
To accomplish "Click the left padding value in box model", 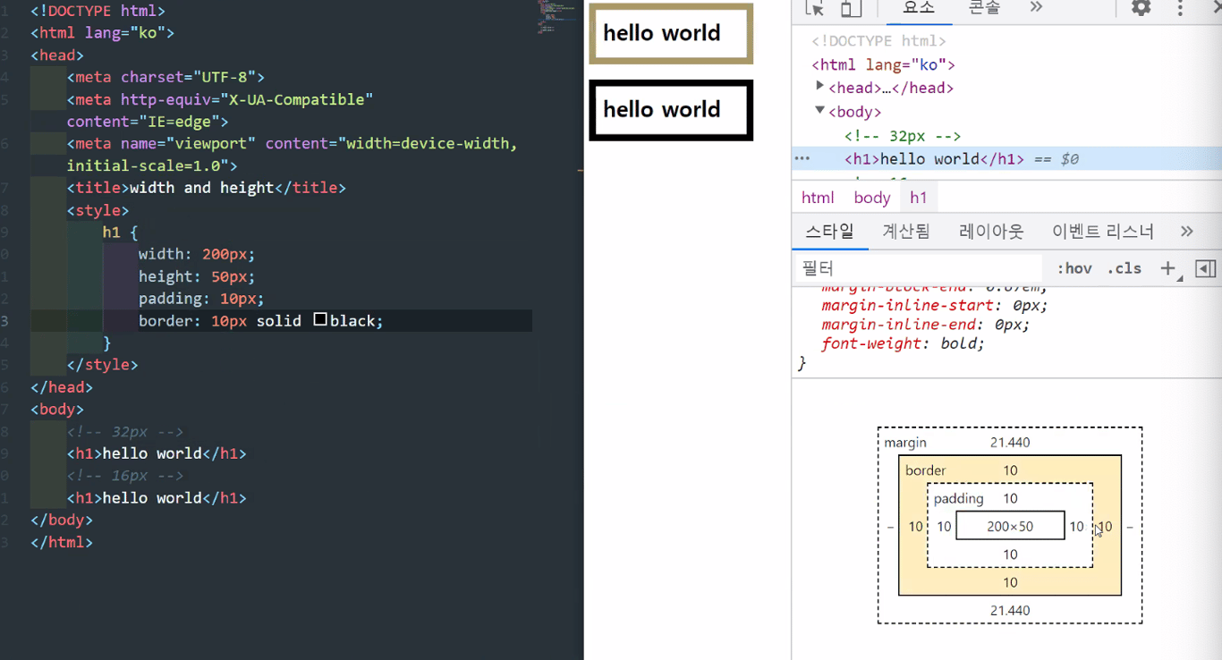I will [x=944, y=527].
